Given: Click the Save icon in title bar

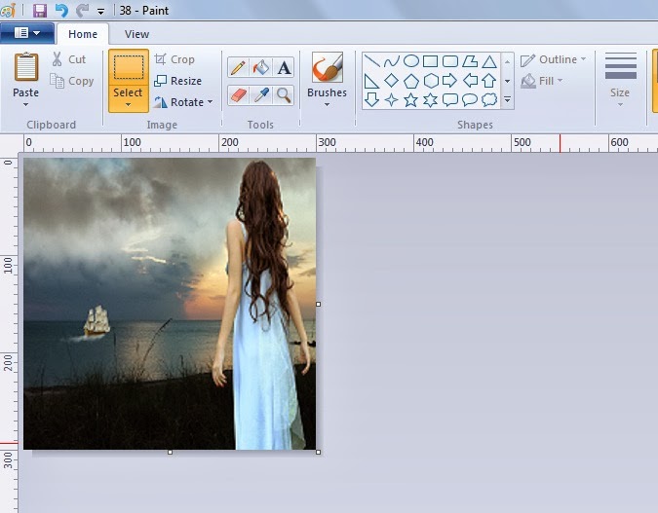Looking at the screenshot, I should (x=40, y=10).
